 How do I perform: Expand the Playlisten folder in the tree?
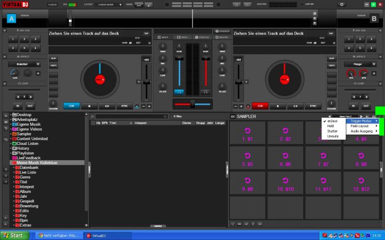(x=12, y=153)
